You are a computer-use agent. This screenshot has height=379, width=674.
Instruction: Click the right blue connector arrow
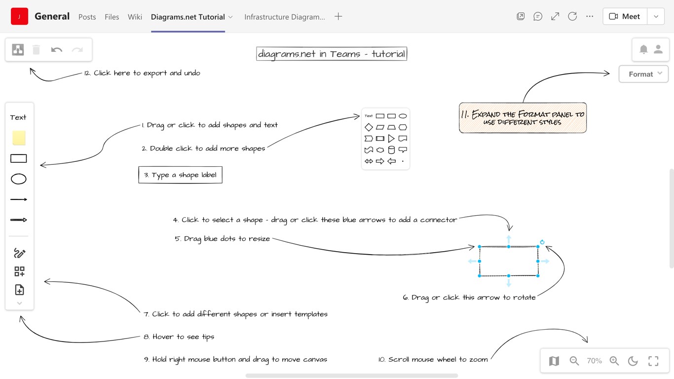(545, 261)
